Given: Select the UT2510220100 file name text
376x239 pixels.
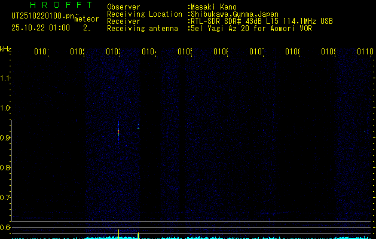Looking at the screenshot, I should (42, 16).
